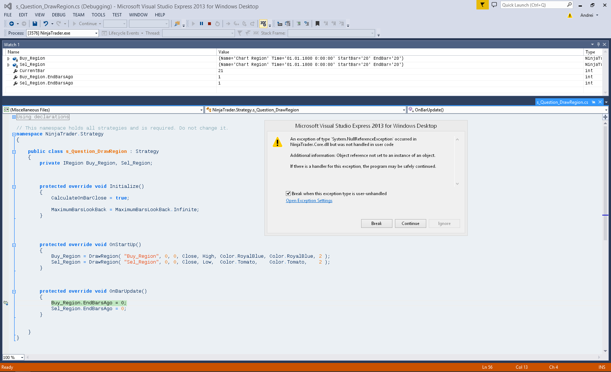The height and width of the screenshot is (372, 611).
Task: Open the 100 % zoom level dropdown
Action: pos(13,357)
